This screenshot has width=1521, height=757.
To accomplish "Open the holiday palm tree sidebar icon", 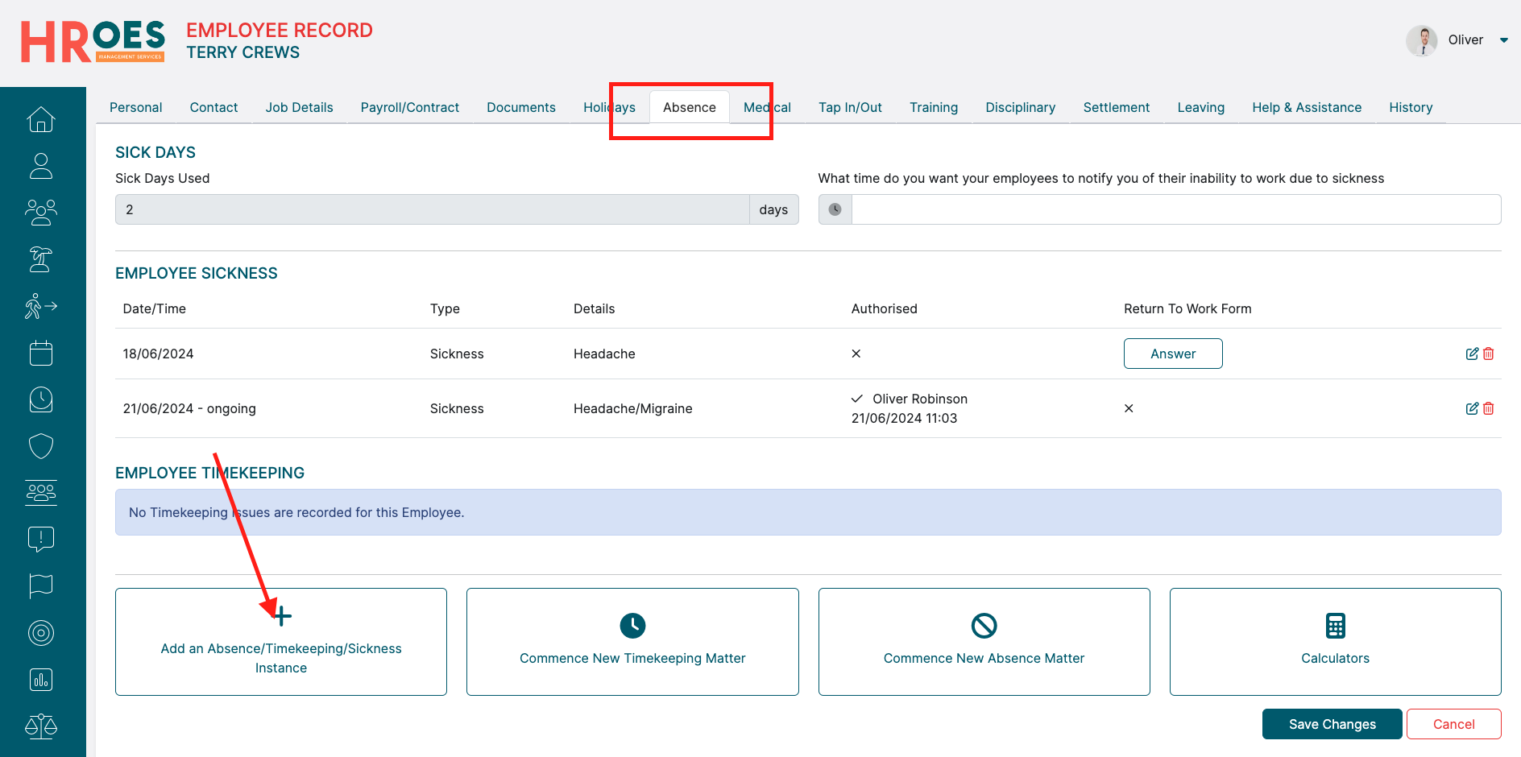I will (x=41, y=259).
